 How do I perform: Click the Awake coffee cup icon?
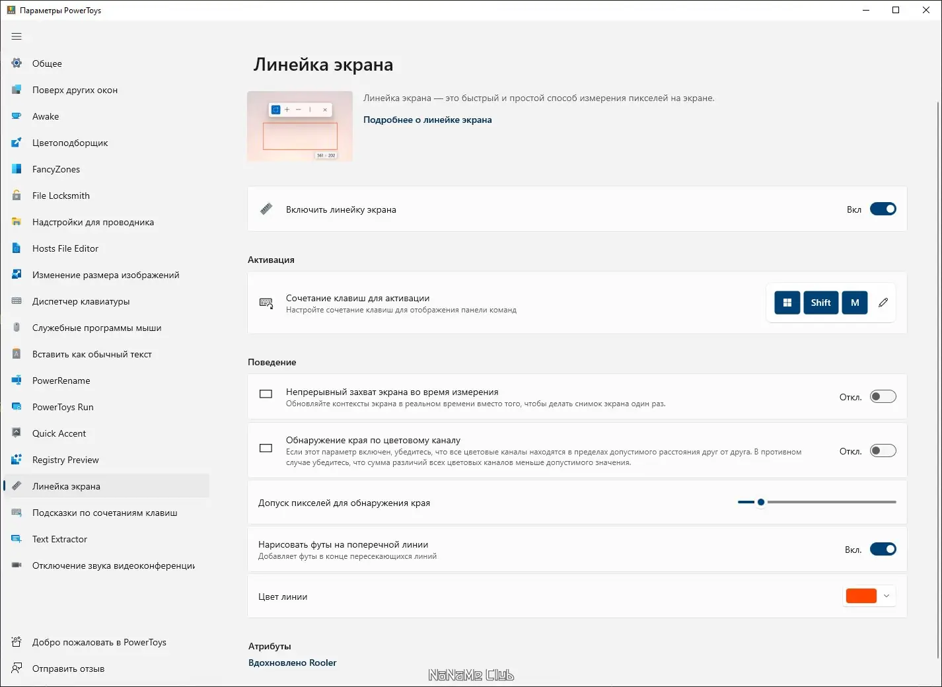17,116
